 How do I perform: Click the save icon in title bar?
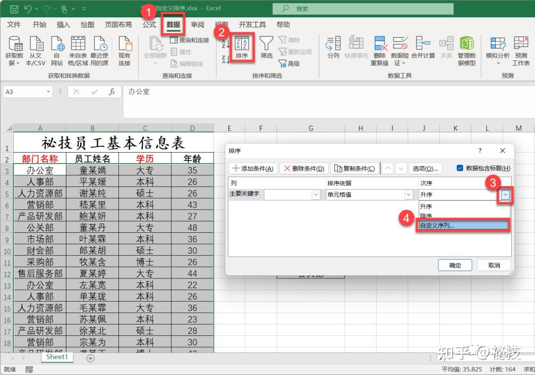14,8
